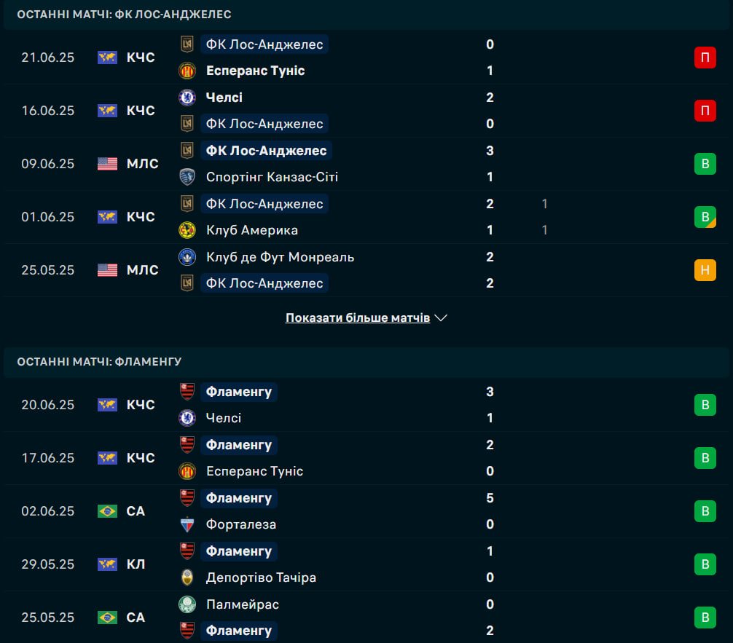Image resolution: width=733 pixels, height=643 pixels.
Task: Click red П loss badge for 21.06.25
Action: [x=705, y=58]
